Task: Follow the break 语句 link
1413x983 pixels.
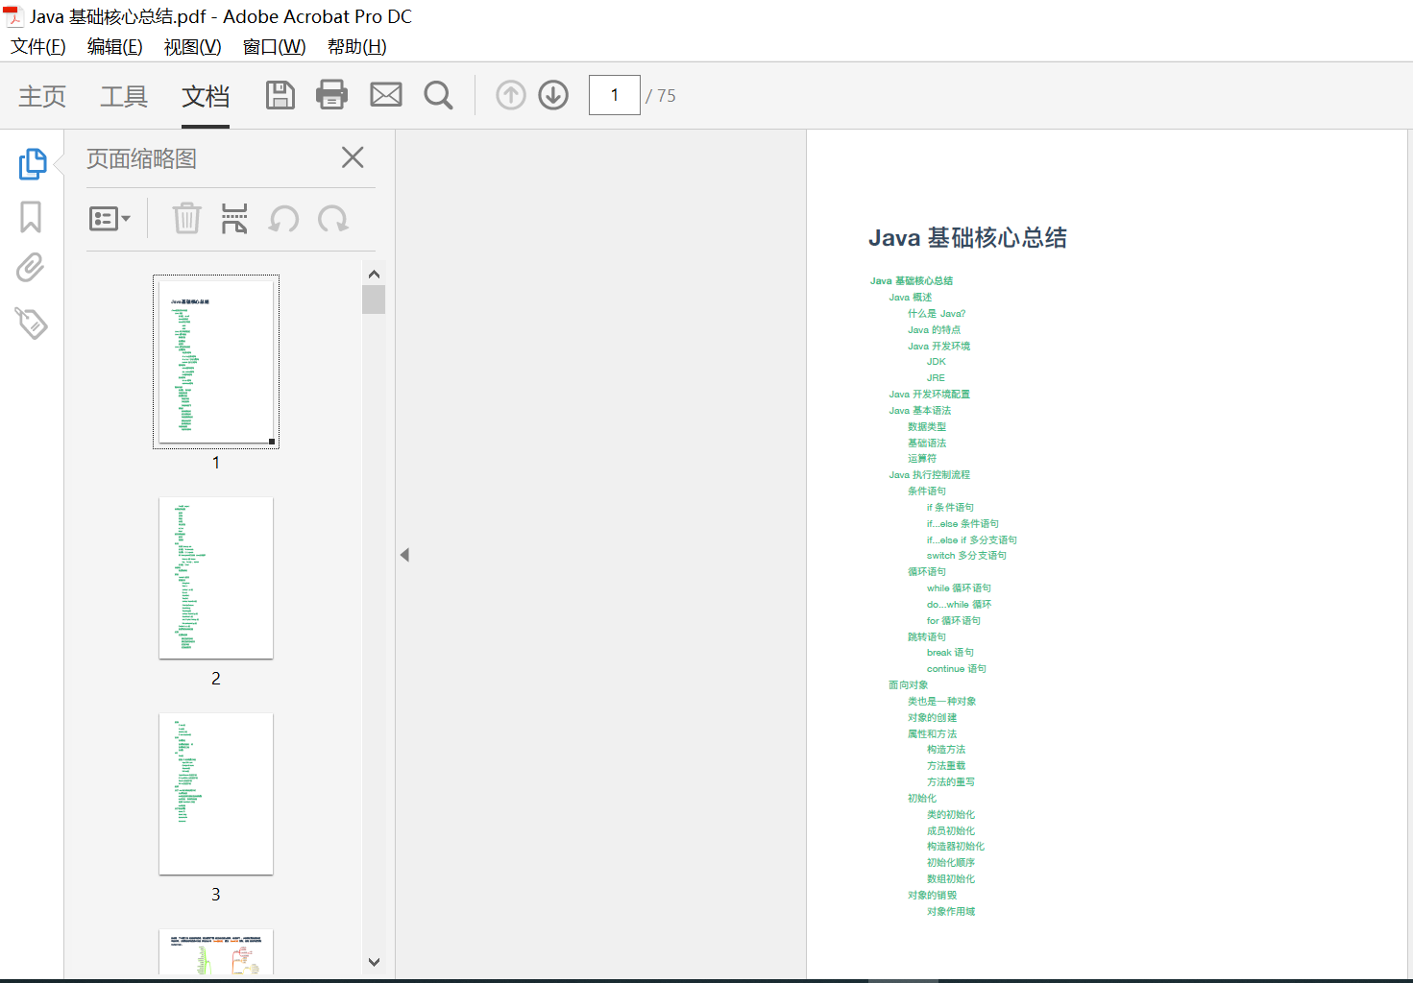Action: (950, 653)
